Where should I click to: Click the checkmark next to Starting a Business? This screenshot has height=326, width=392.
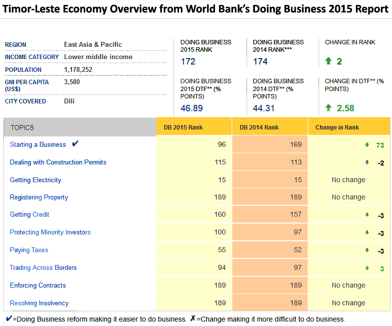[x=75, y=144]
